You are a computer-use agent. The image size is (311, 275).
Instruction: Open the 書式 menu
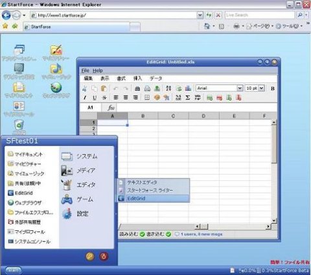click(x=121, y=78)
